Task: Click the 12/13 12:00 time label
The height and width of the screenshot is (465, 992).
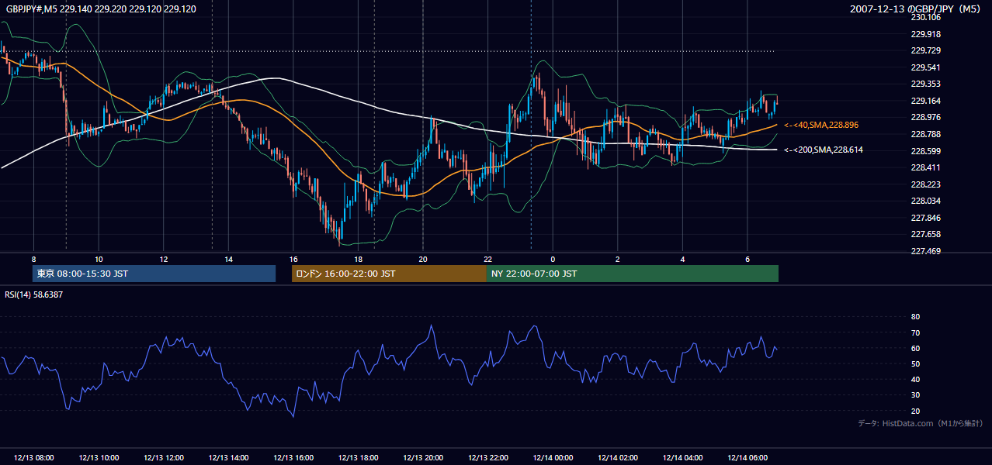Action: coord(163,458)
